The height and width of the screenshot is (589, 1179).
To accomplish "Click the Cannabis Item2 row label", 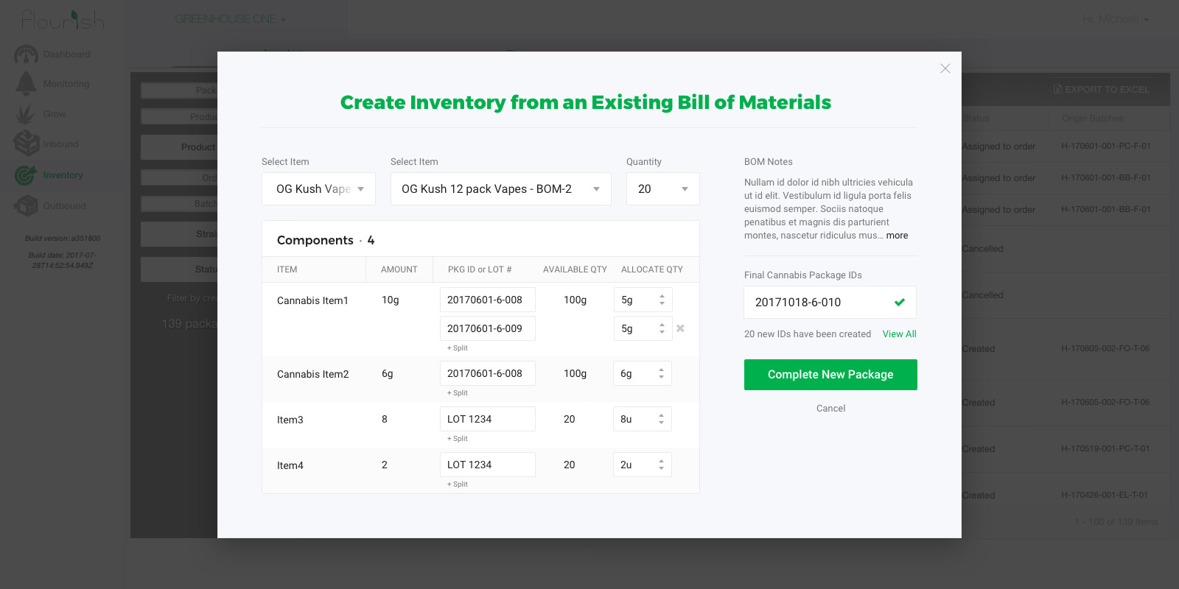I will pyautogui.click(x=312, y=374).
